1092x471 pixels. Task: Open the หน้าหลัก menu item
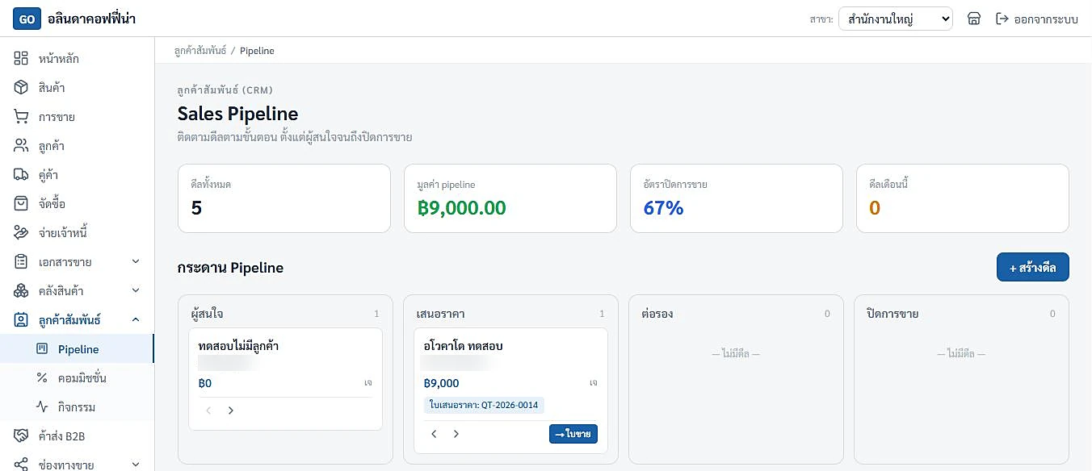(77, 59)
